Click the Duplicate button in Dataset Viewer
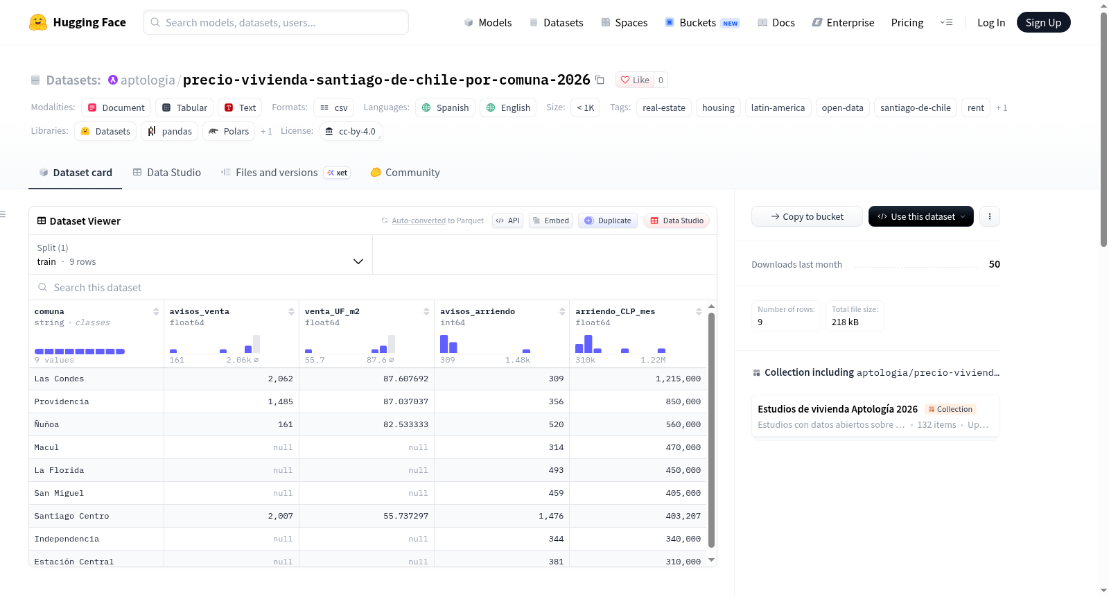Image resolution: width=1109 pixels, height=597 pixels. pos(608,220)
